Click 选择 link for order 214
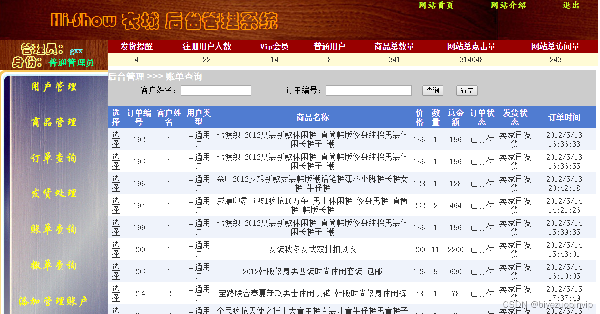The height and width of the screenshot is (314, 600). pyautogui.click(x=116, y=293)
